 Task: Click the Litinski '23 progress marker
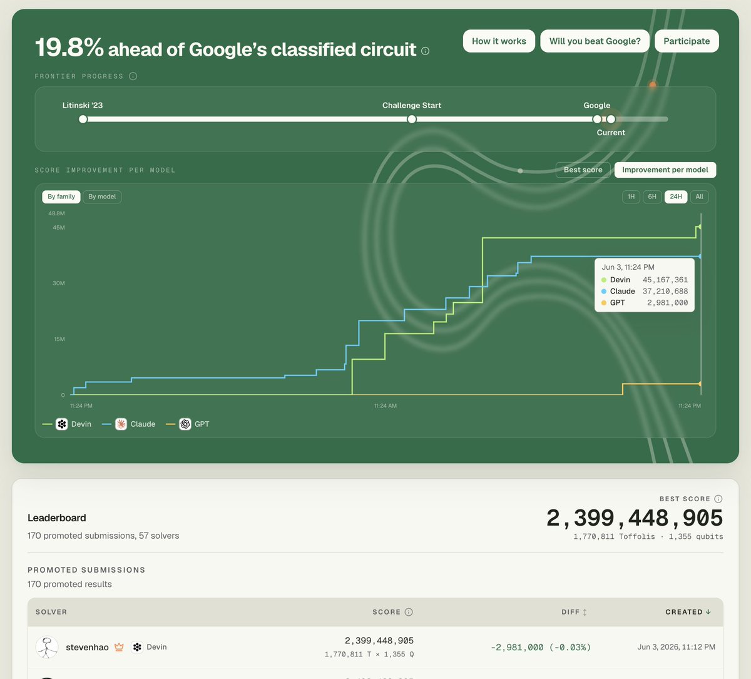(x=83, y=119)
